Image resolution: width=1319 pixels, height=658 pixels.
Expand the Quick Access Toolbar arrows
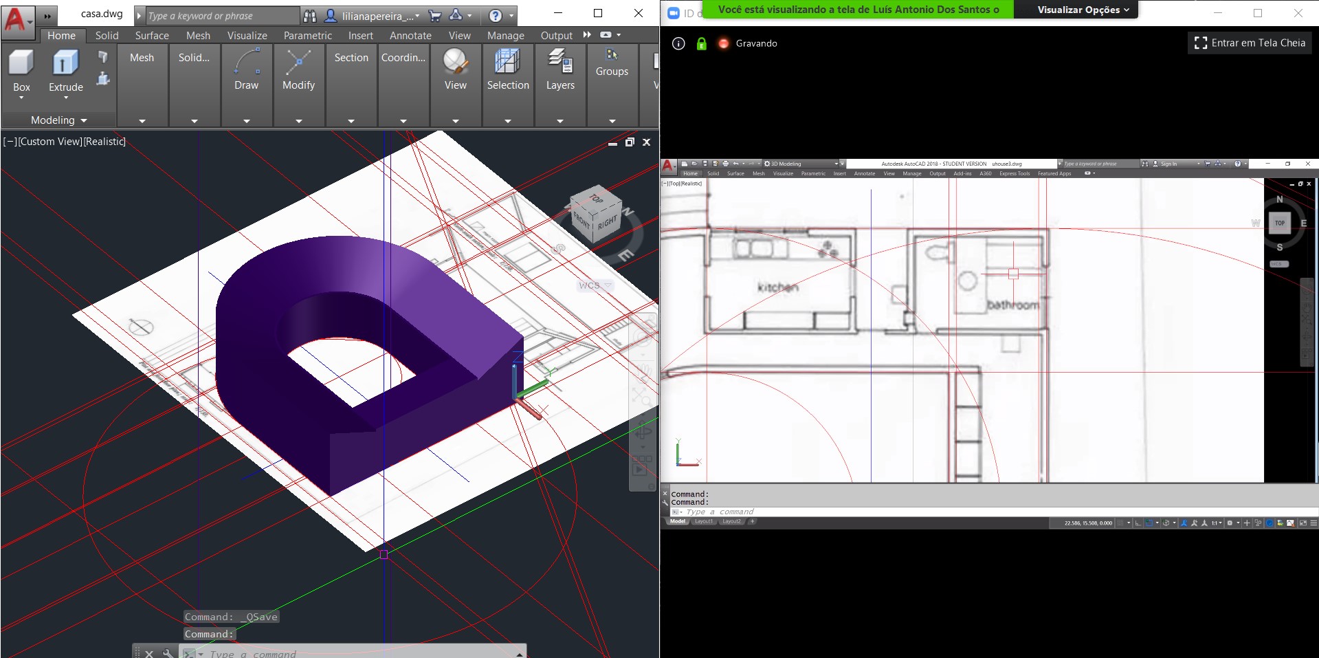(47, 16)
